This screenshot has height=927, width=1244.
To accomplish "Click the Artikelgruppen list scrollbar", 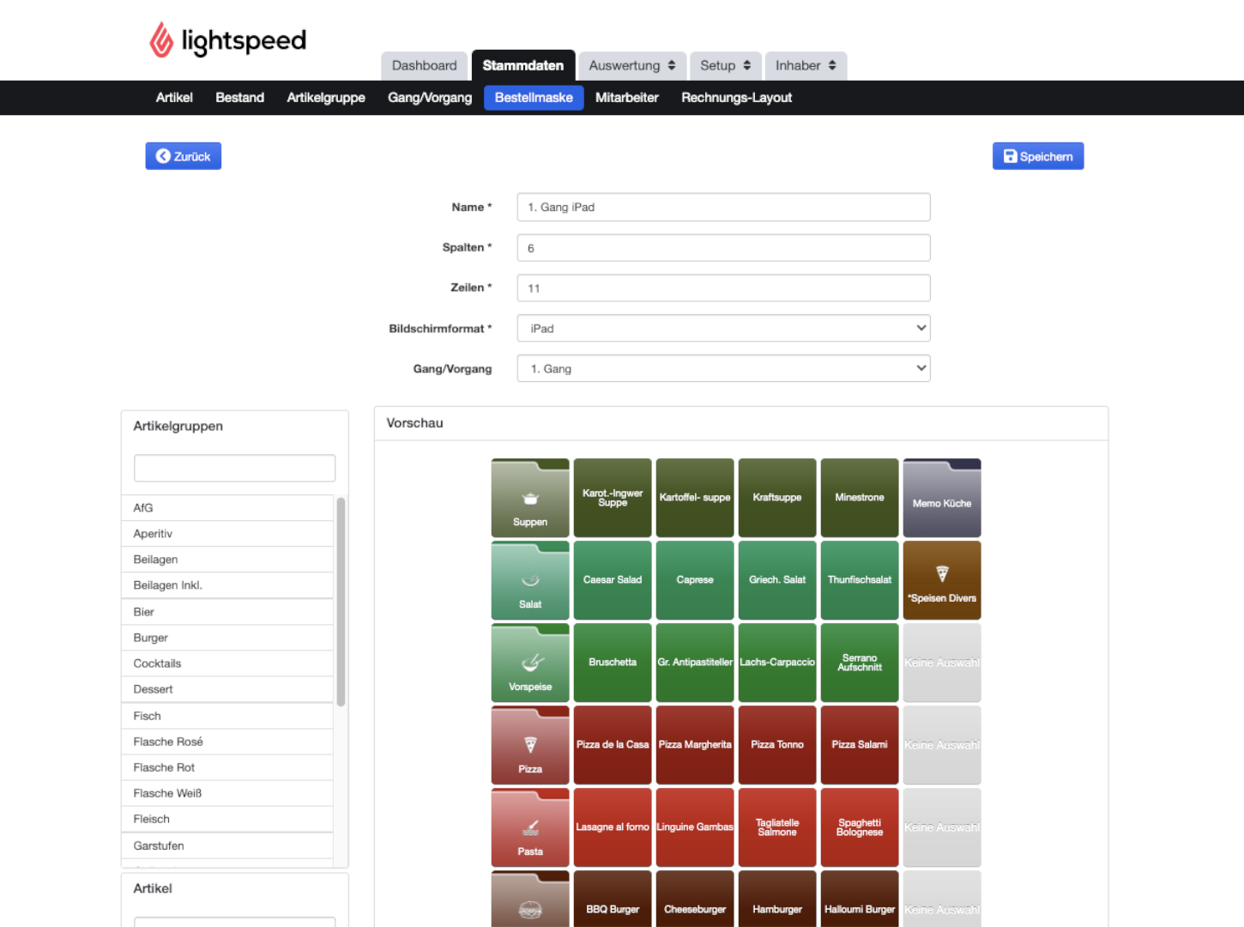I will 341,602.
